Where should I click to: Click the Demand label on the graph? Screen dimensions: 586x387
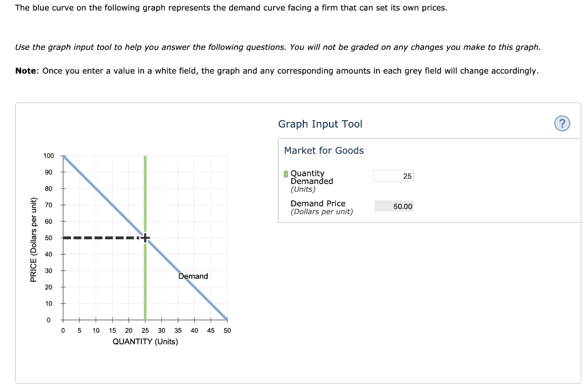point(193,277)
